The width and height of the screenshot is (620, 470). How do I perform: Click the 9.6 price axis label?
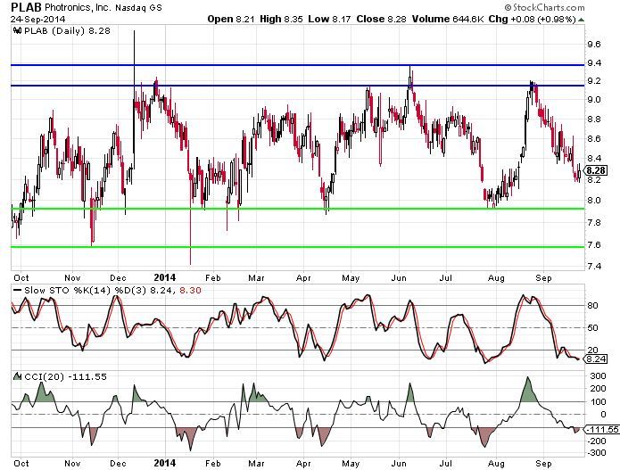(x=594, y=44)
